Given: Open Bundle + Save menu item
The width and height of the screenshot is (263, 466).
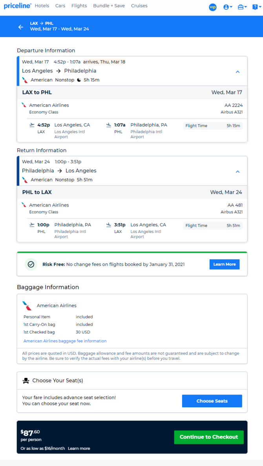Looking at the screenshot, I should click(109, 6).
